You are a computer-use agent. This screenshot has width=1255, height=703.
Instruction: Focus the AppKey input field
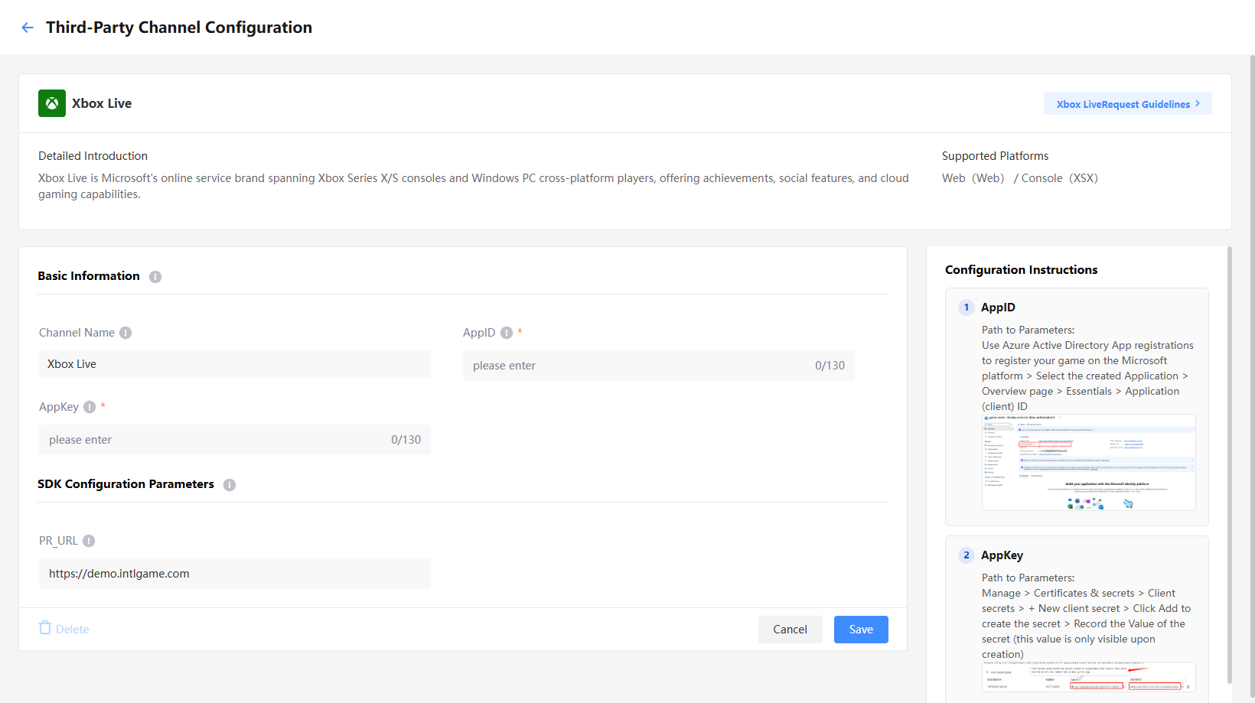coord(235,440)
